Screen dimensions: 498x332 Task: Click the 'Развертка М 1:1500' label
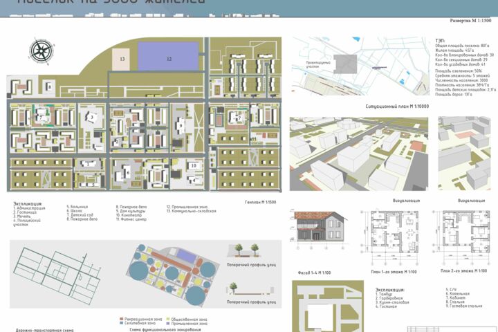(470, 21)
